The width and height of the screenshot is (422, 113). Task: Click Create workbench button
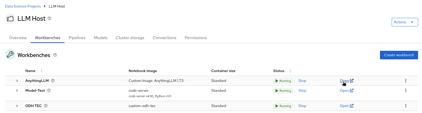point(399,55)
